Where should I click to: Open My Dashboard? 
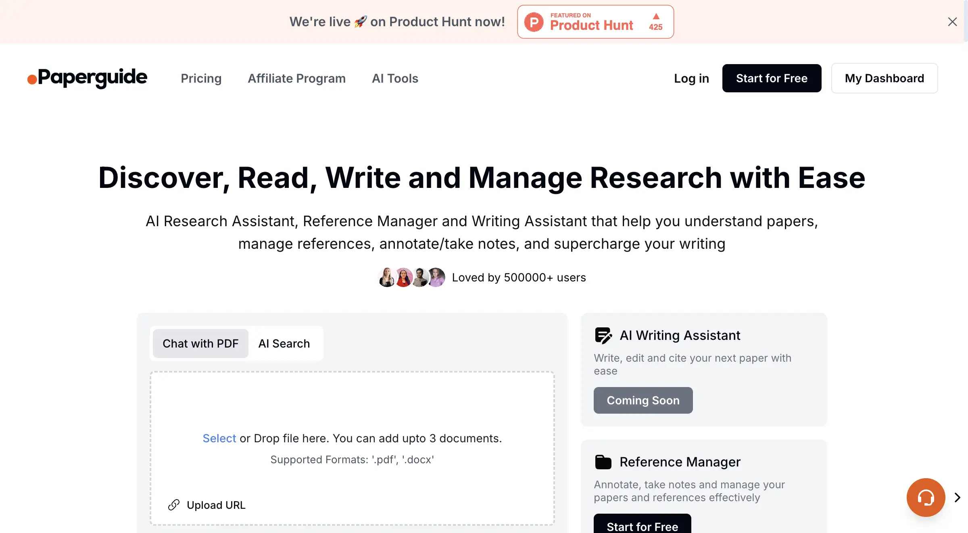884,78
